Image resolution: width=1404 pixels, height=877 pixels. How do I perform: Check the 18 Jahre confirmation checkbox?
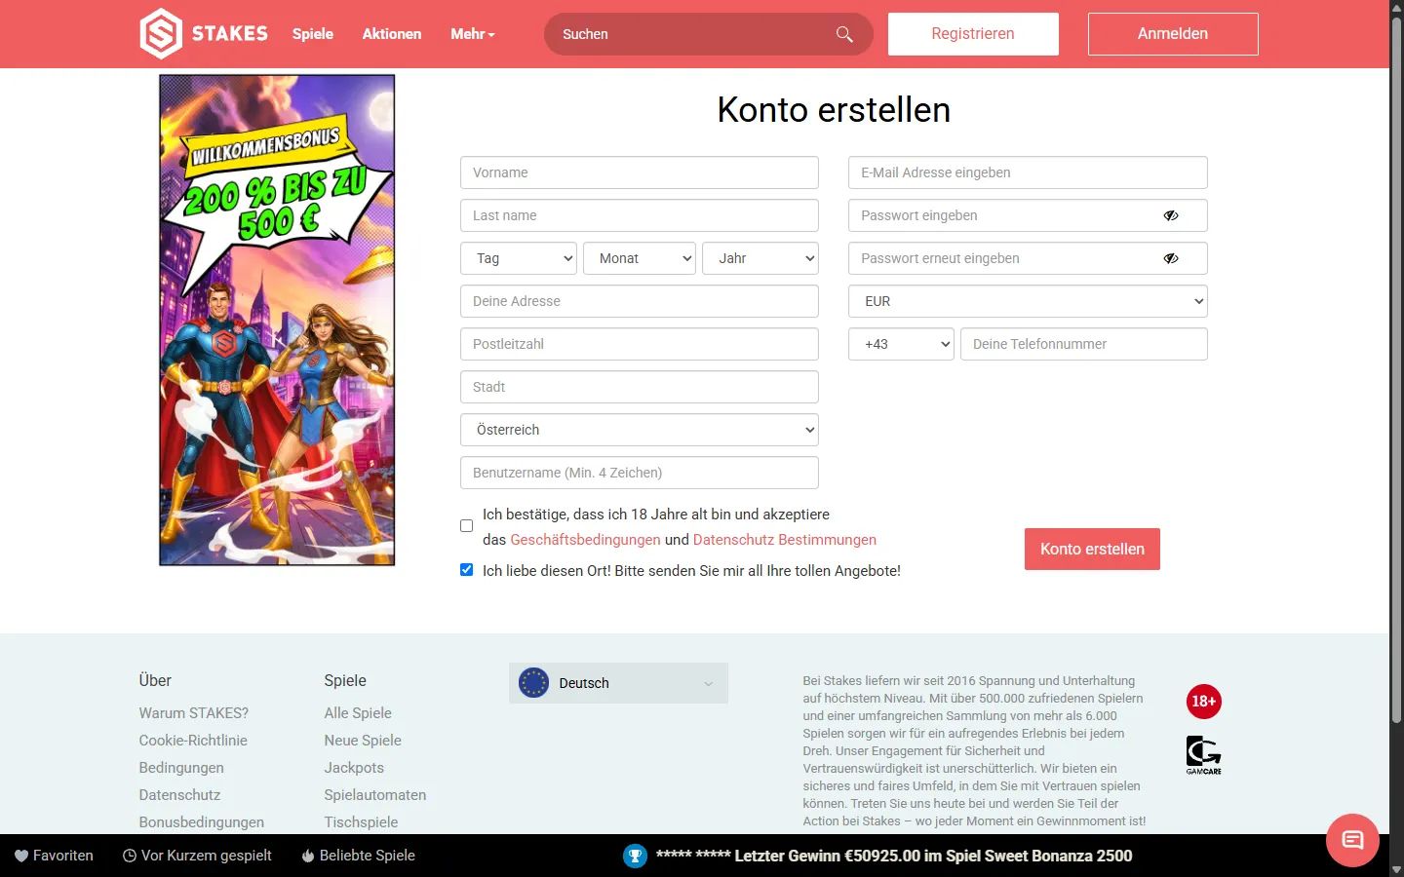tap(467, 526)
